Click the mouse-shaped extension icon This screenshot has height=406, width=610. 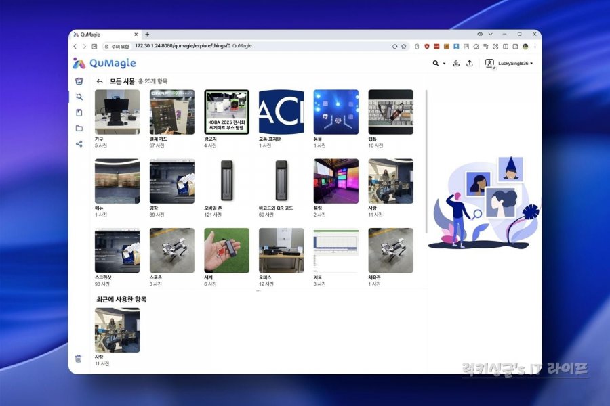(417, 46)
